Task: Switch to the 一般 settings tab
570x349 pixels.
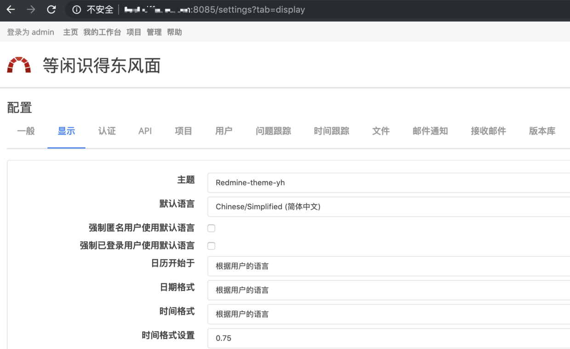Action: (x=26, y=131)
